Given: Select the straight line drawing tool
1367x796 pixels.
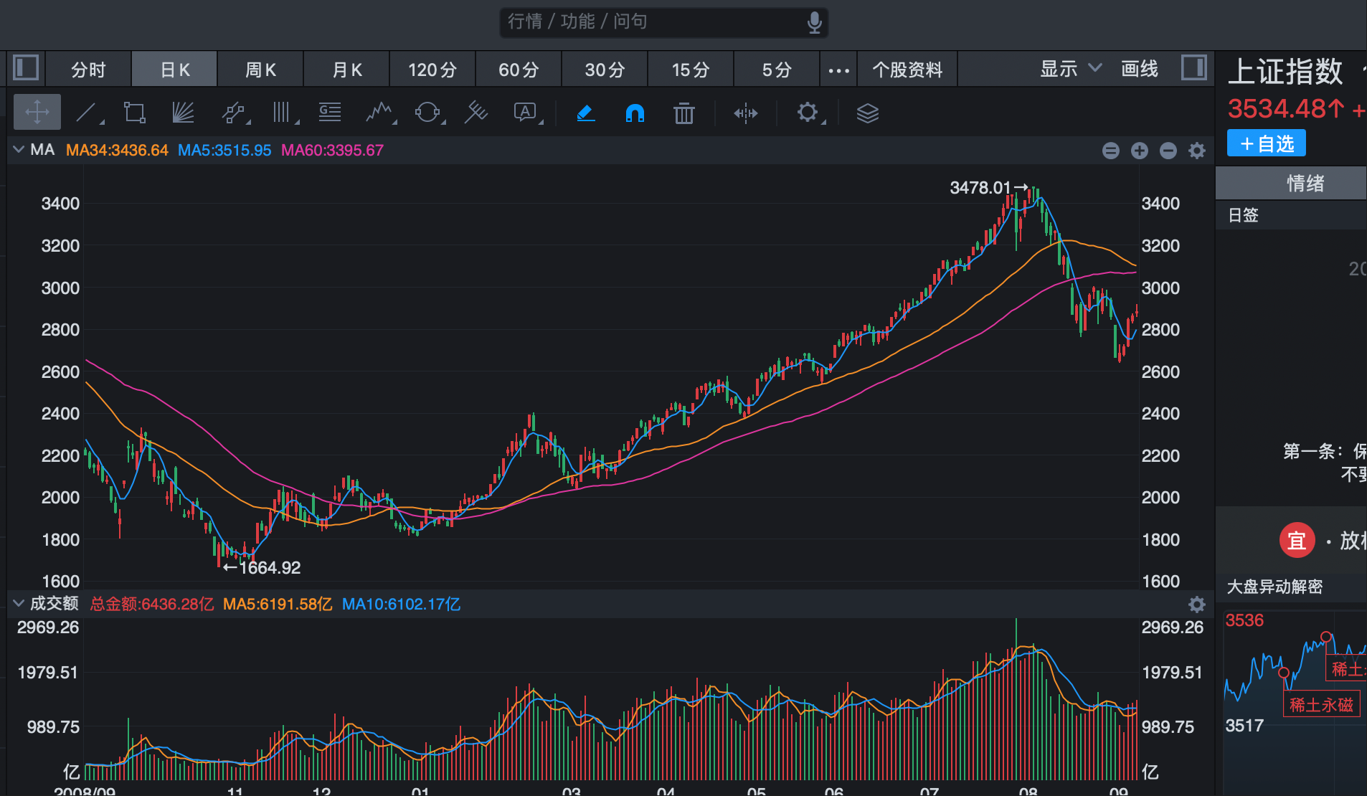Looking at the screenshot, I should (x=87, y=113).
